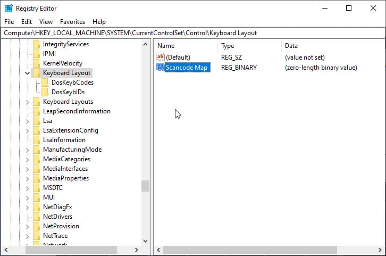This screenshot has width=386, height=256.
Task: Expand the ManufacturingMode key
Action: pyautogui.click(x=27, y=150)
